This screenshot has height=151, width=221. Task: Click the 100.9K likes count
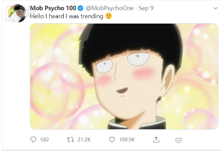pyautogui.click(x=127, y=139)
